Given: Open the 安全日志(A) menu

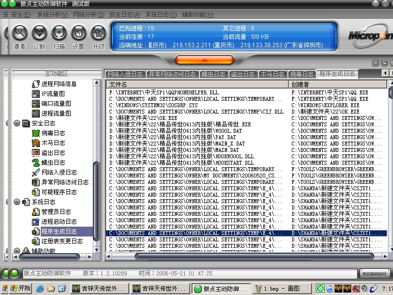Looking at the screenshot, I should 125,15.
